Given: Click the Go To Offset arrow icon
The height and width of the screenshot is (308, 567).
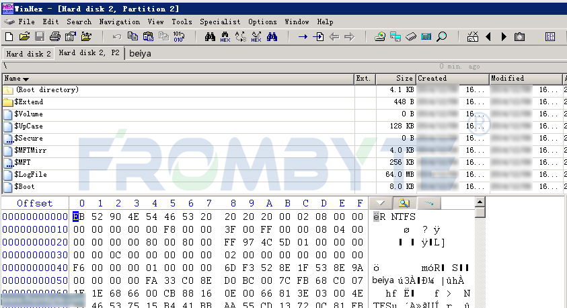Looking at the screenshot, I should tap(303, 36).
